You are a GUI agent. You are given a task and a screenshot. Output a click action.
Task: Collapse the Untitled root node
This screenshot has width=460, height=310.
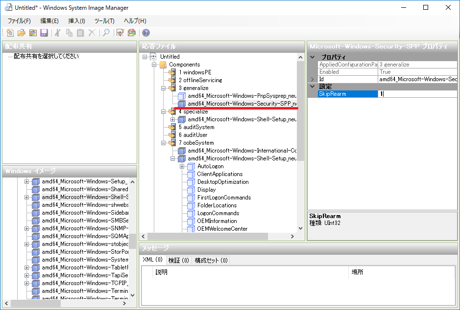(x=145, y=57)
